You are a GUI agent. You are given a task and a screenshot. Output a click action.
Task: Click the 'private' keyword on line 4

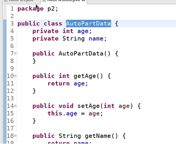(x=46, y=31)
